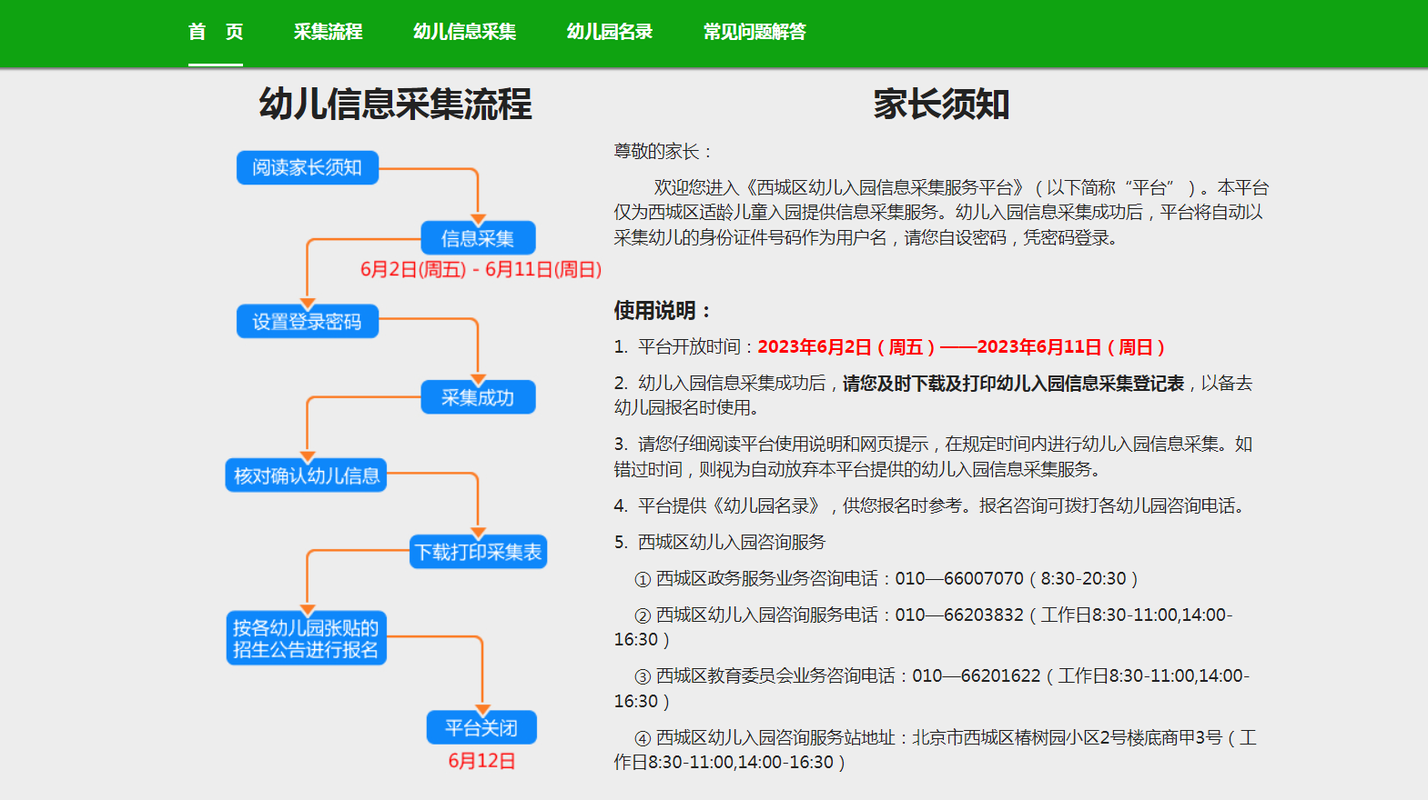Click the 阅读家长须知 flowchart step

[307, 168]
